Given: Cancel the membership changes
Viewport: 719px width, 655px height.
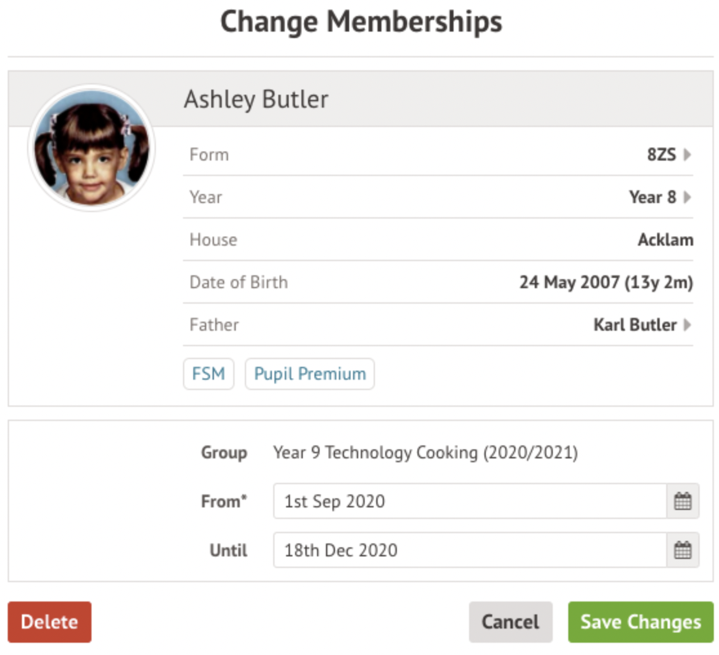Looking at the screenshot, I should [510, 622].
